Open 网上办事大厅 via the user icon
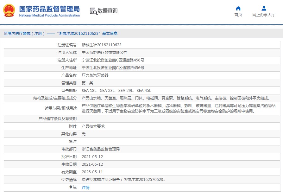 [x=264, y=8]
